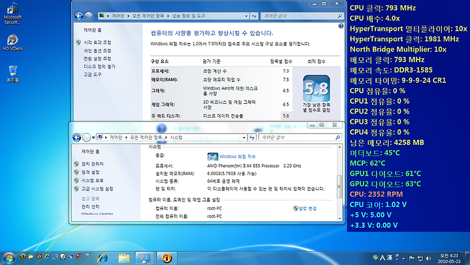
Task: Focus the 제어판 검색 field in 시스템 window
Action: tap(300, 137)
